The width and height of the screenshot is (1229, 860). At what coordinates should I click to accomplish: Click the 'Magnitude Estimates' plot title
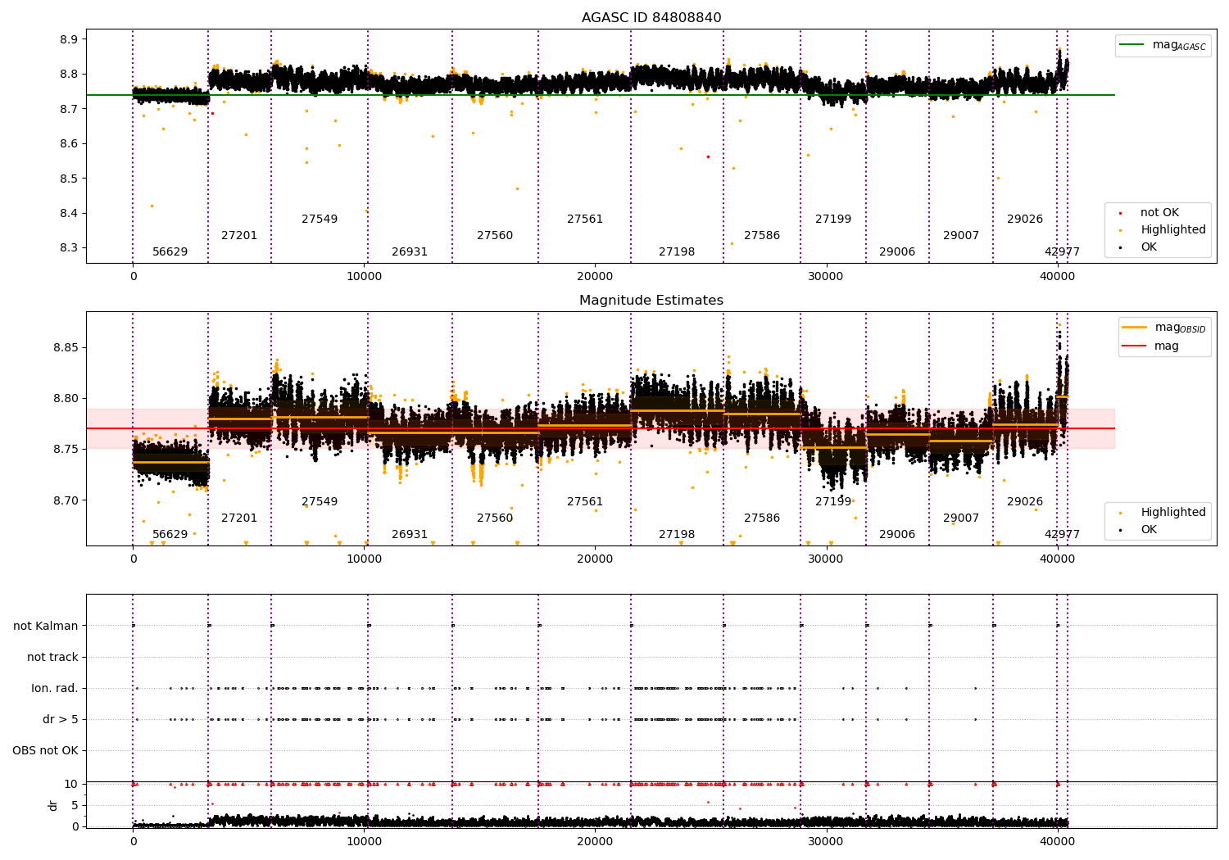(x=651, y=301)
